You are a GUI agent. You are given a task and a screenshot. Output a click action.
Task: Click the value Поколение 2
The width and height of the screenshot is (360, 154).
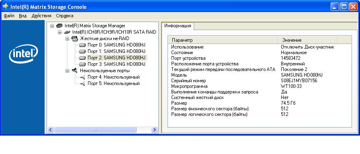coord(294,69)
